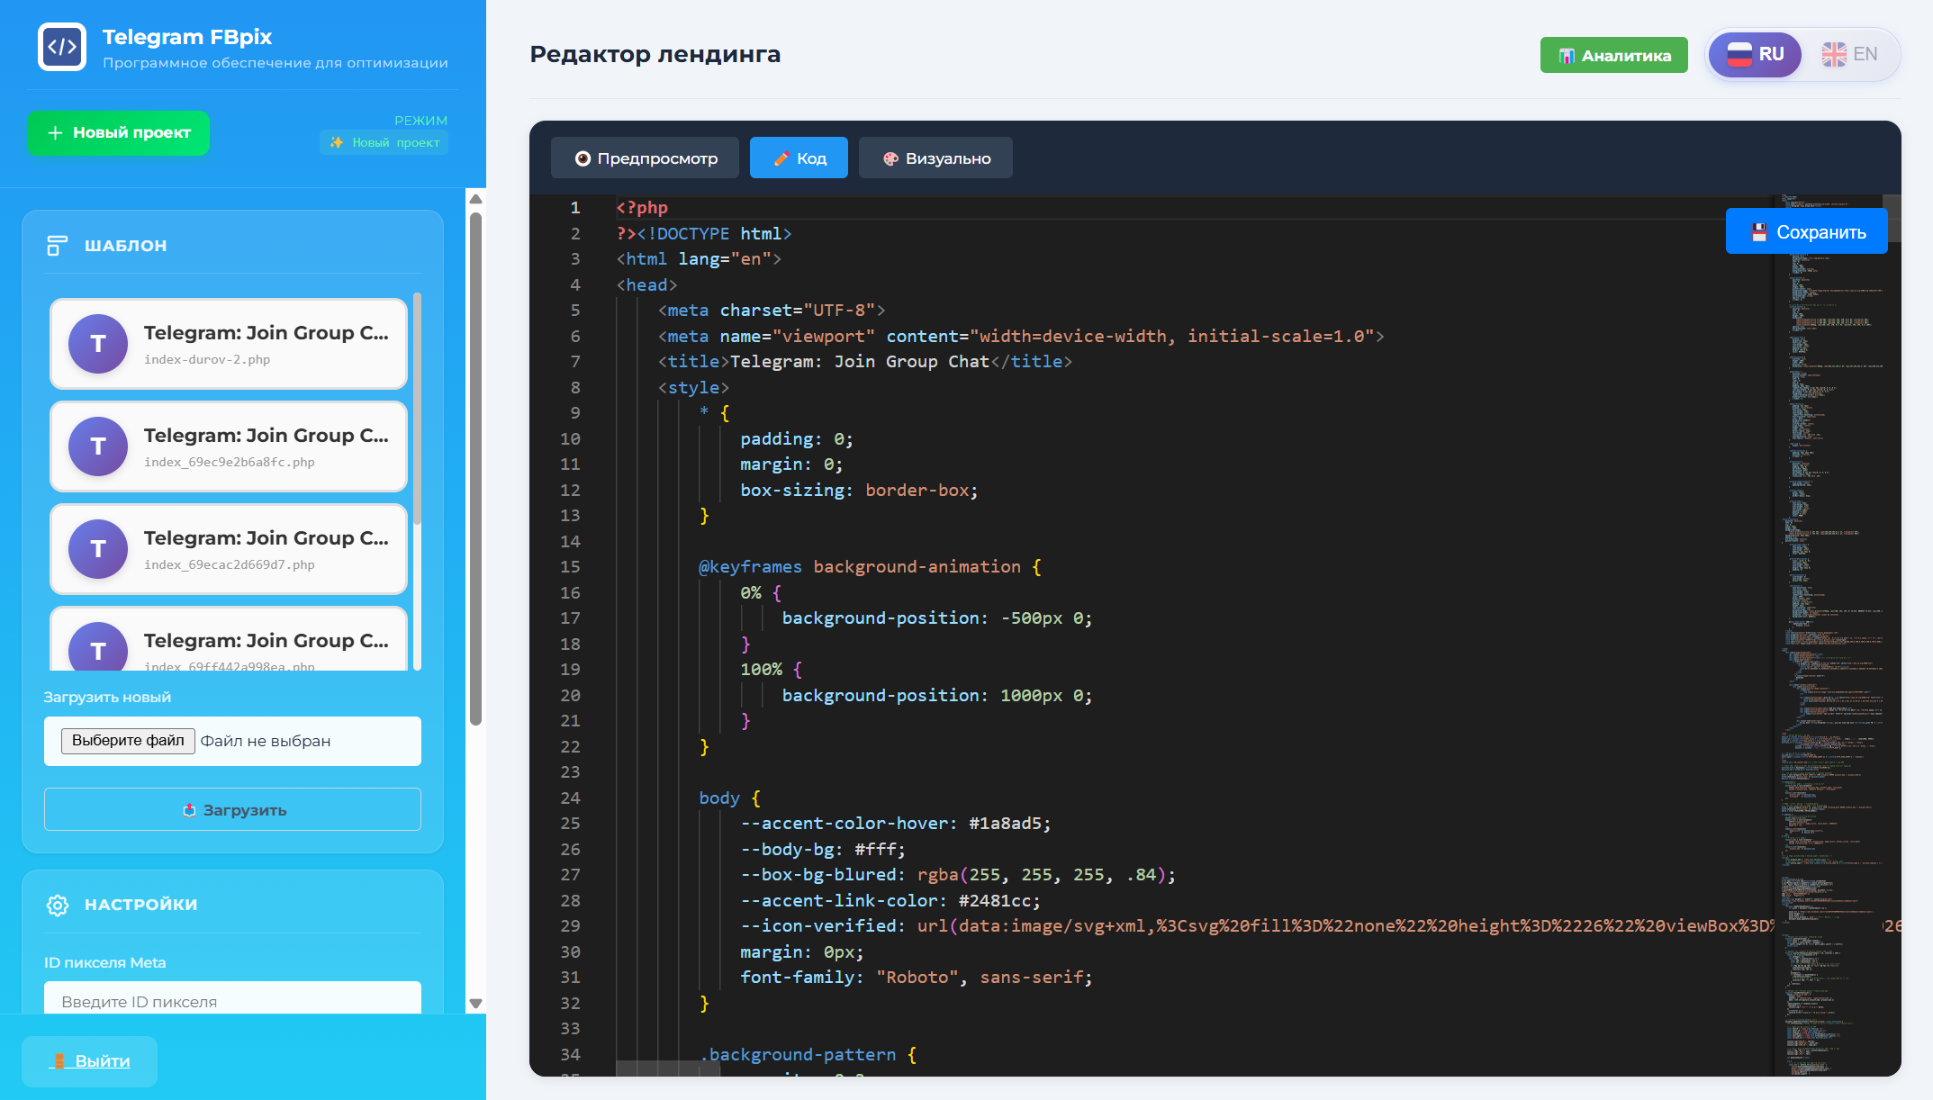Switch language to RU
This screenshot has height=1100, width=1933.
coord(1755,55)
